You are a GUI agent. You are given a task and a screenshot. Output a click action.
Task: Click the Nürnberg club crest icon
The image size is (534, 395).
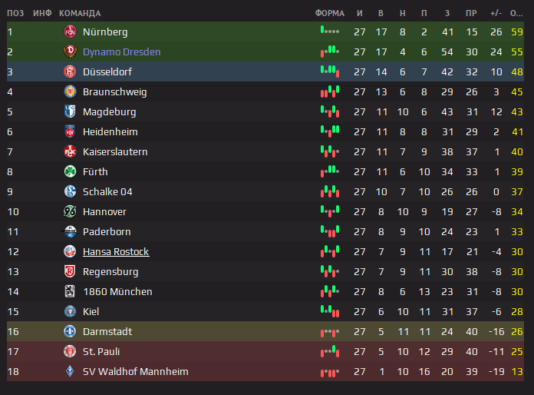click(x=70, y=32)
